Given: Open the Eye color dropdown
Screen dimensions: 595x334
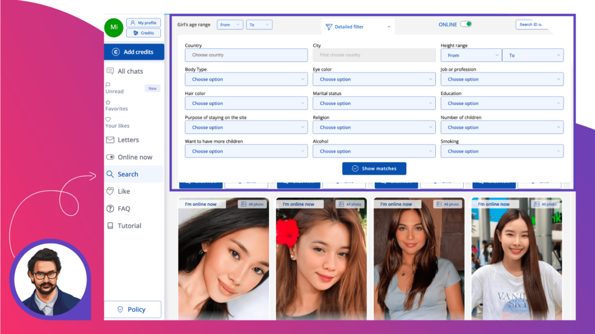Looking at the screenshot, I should (374, 79).
